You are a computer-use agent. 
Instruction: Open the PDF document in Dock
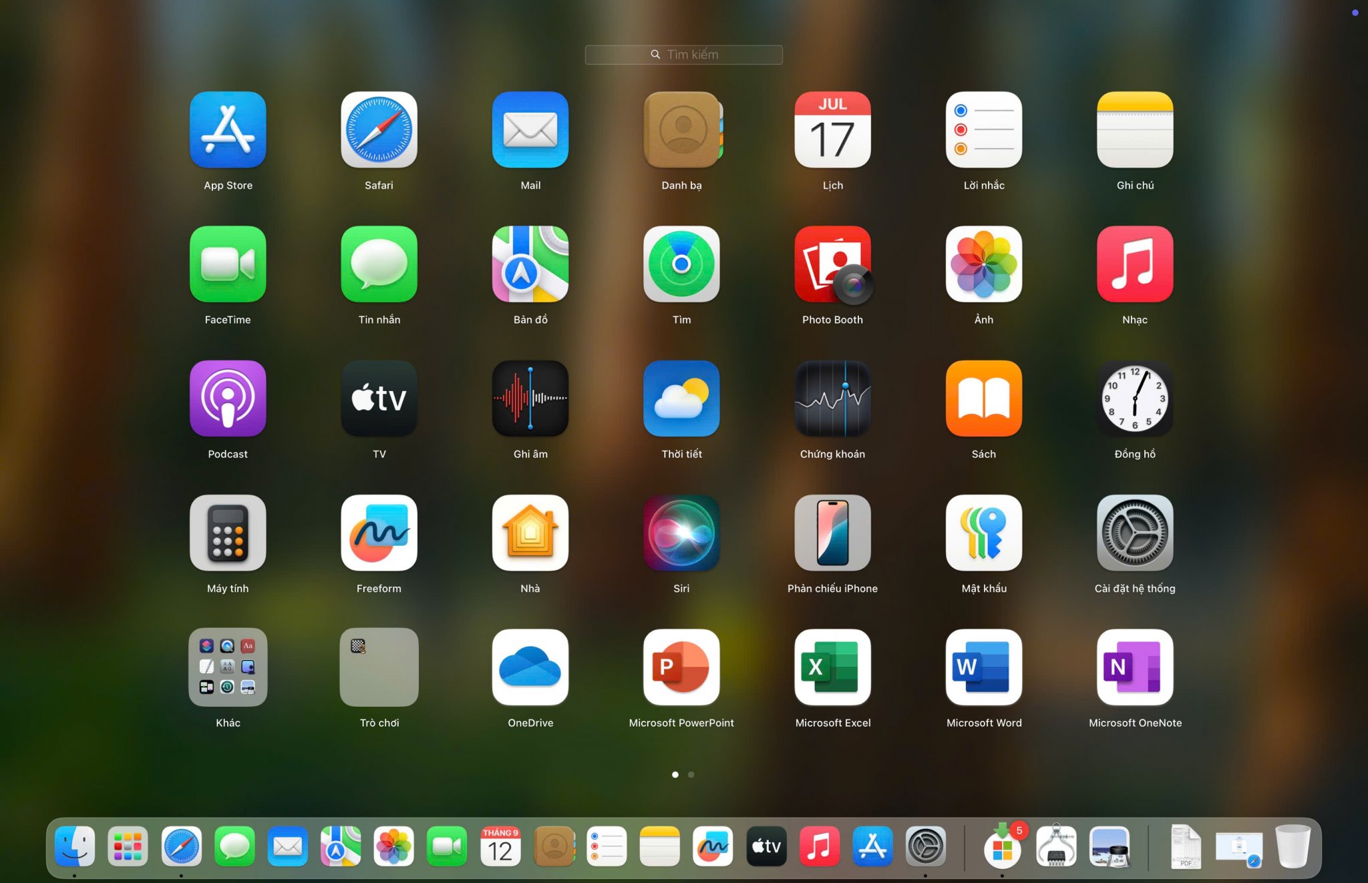click(x=1186, y=846)
